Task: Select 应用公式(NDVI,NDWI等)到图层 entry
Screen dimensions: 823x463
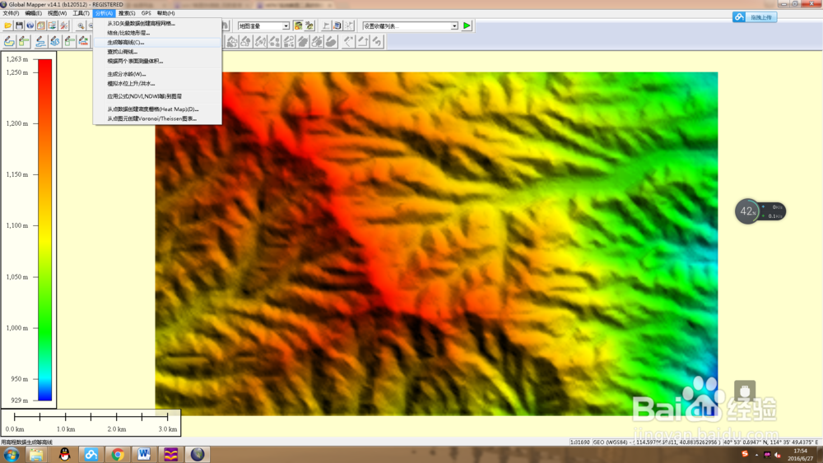Action: [x=157, y=96]
